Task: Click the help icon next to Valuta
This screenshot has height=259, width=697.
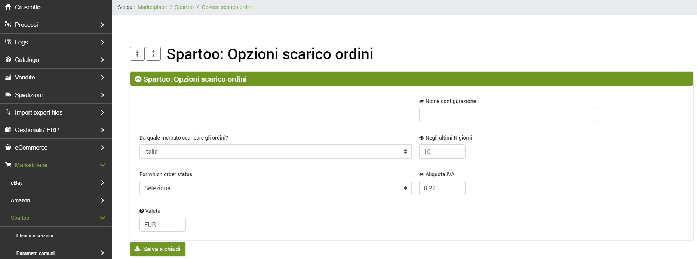Action: click(x=142, y=211)
